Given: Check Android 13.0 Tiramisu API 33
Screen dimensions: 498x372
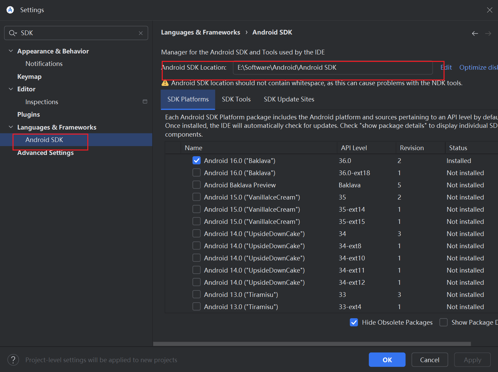Looking at the screenshot, I should [x=197, y=295].
